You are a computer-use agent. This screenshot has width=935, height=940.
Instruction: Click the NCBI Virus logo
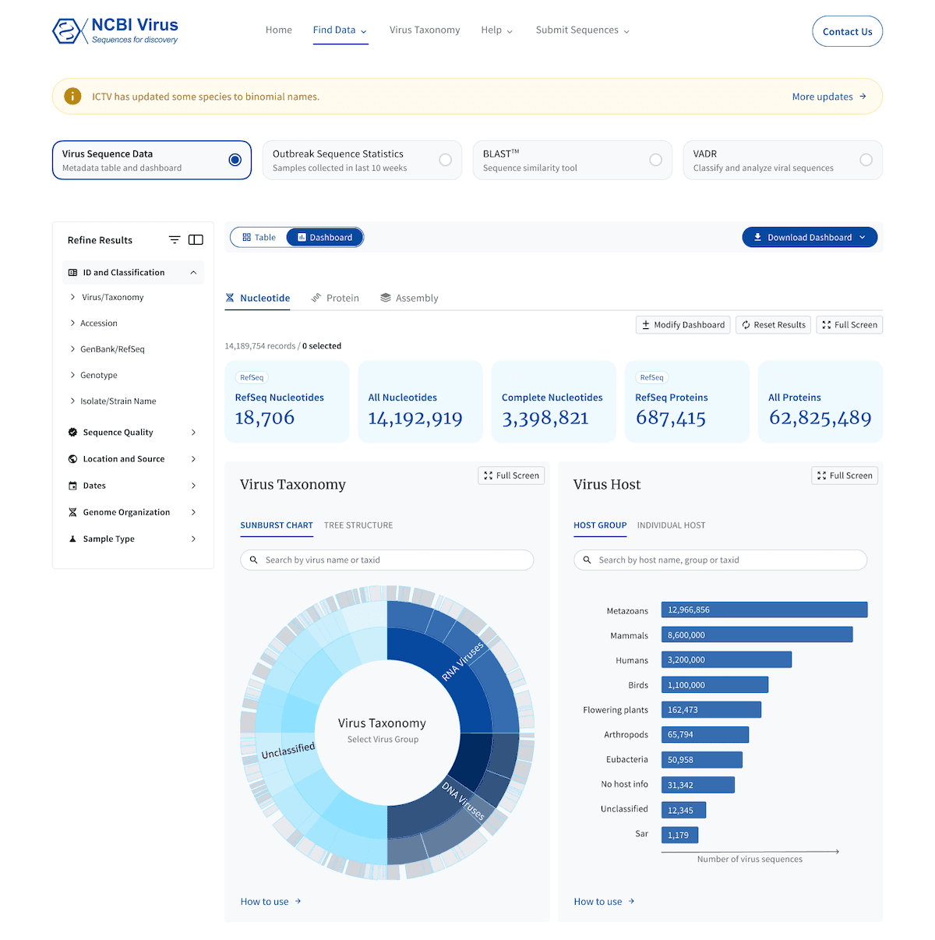115,30
